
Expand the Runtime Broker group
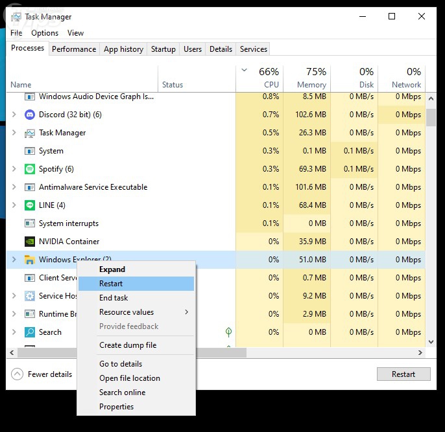(x=14, y=314)
